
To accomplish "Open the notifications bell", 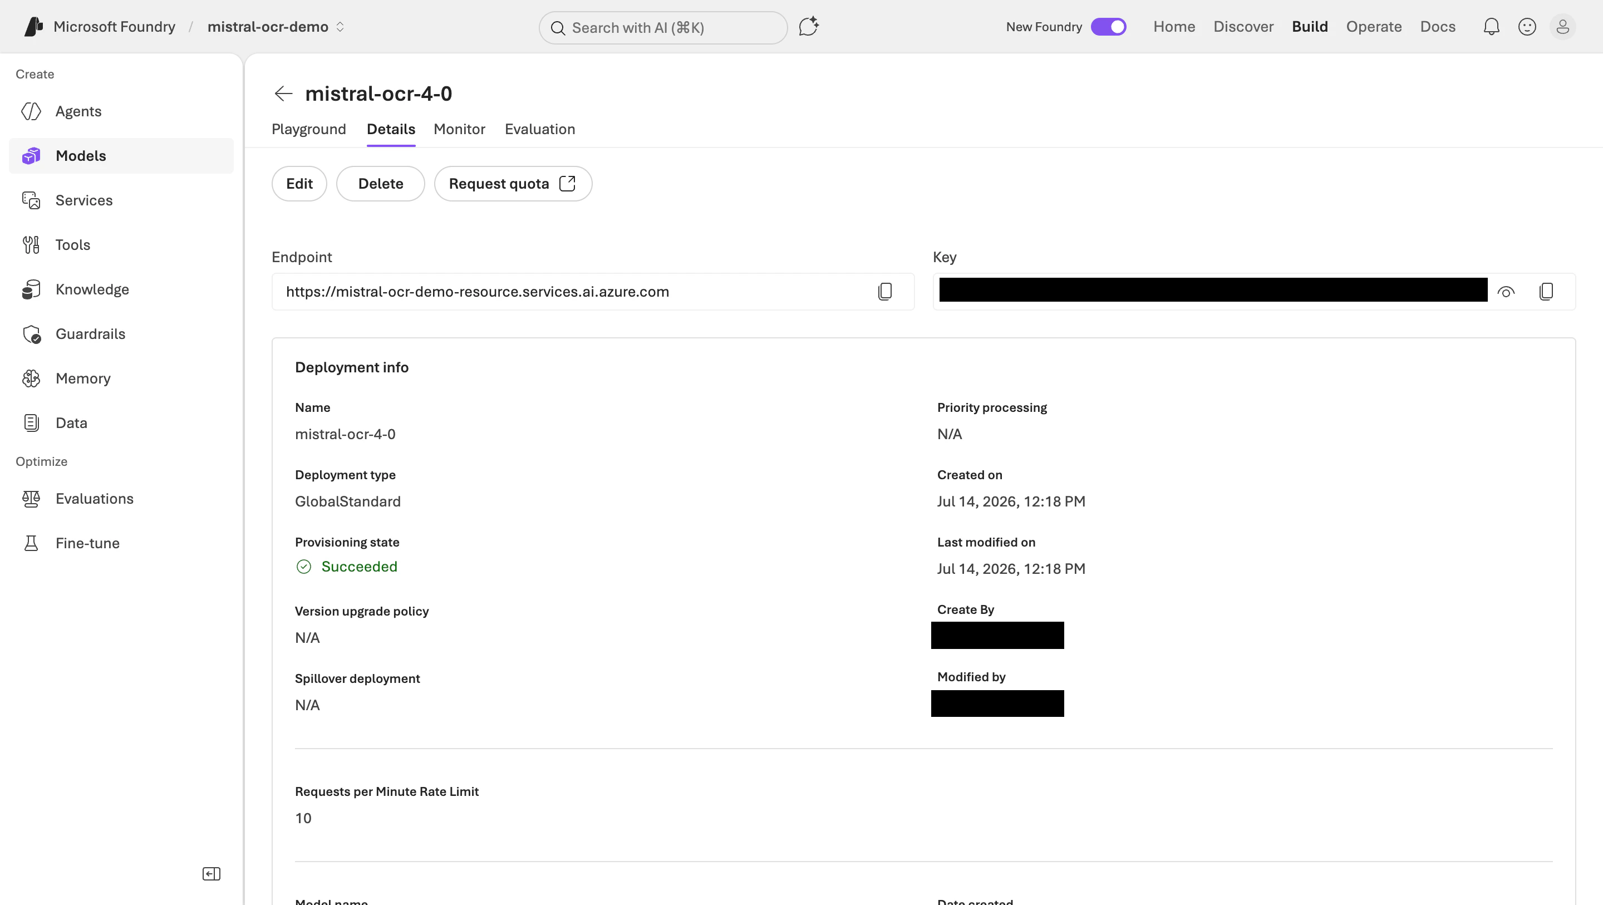I will coord(1491,27).
